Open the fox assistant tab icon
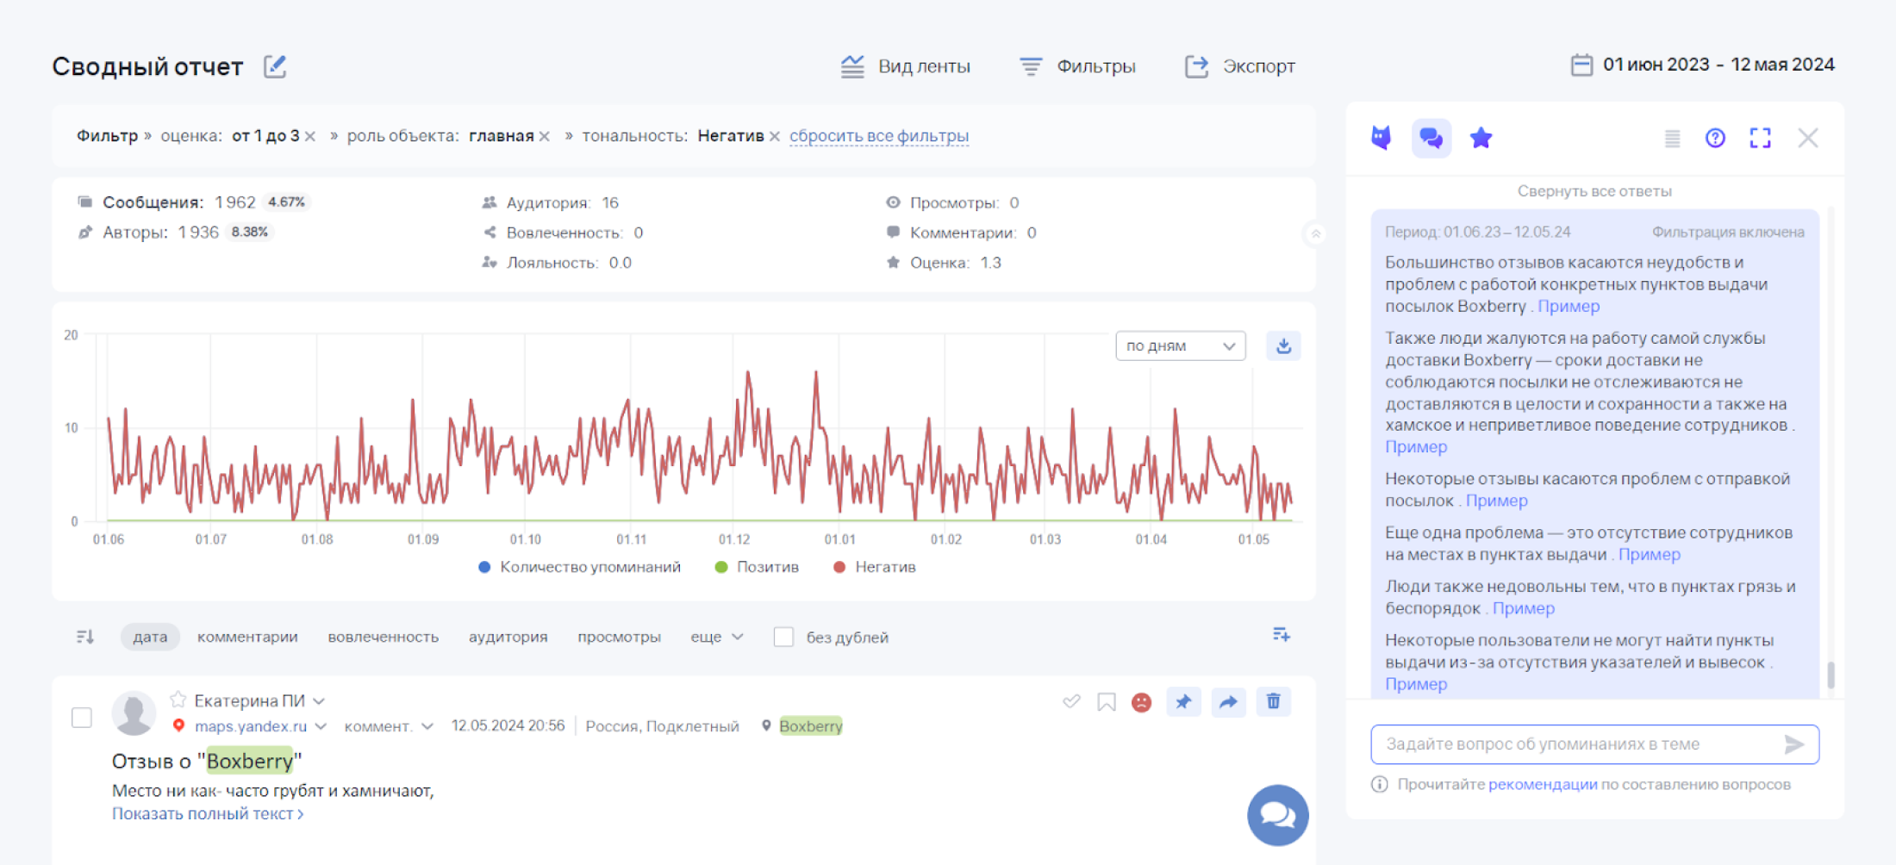The height and width of the screenshot is (865, 1896). coord(1381,138)
